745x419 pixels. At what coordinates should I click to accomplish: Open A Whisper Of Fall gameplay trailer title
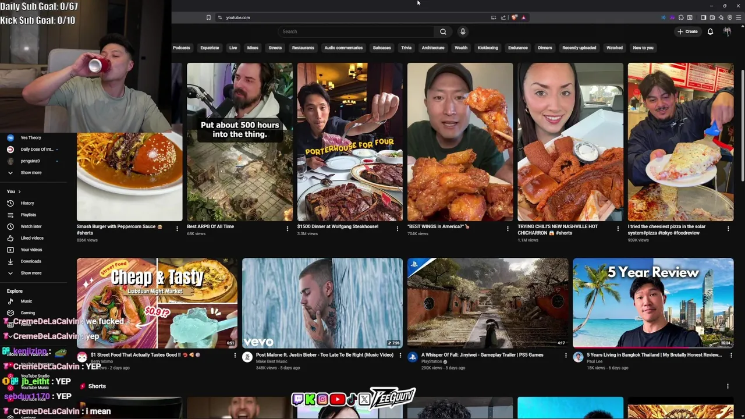tap(483, 354)
